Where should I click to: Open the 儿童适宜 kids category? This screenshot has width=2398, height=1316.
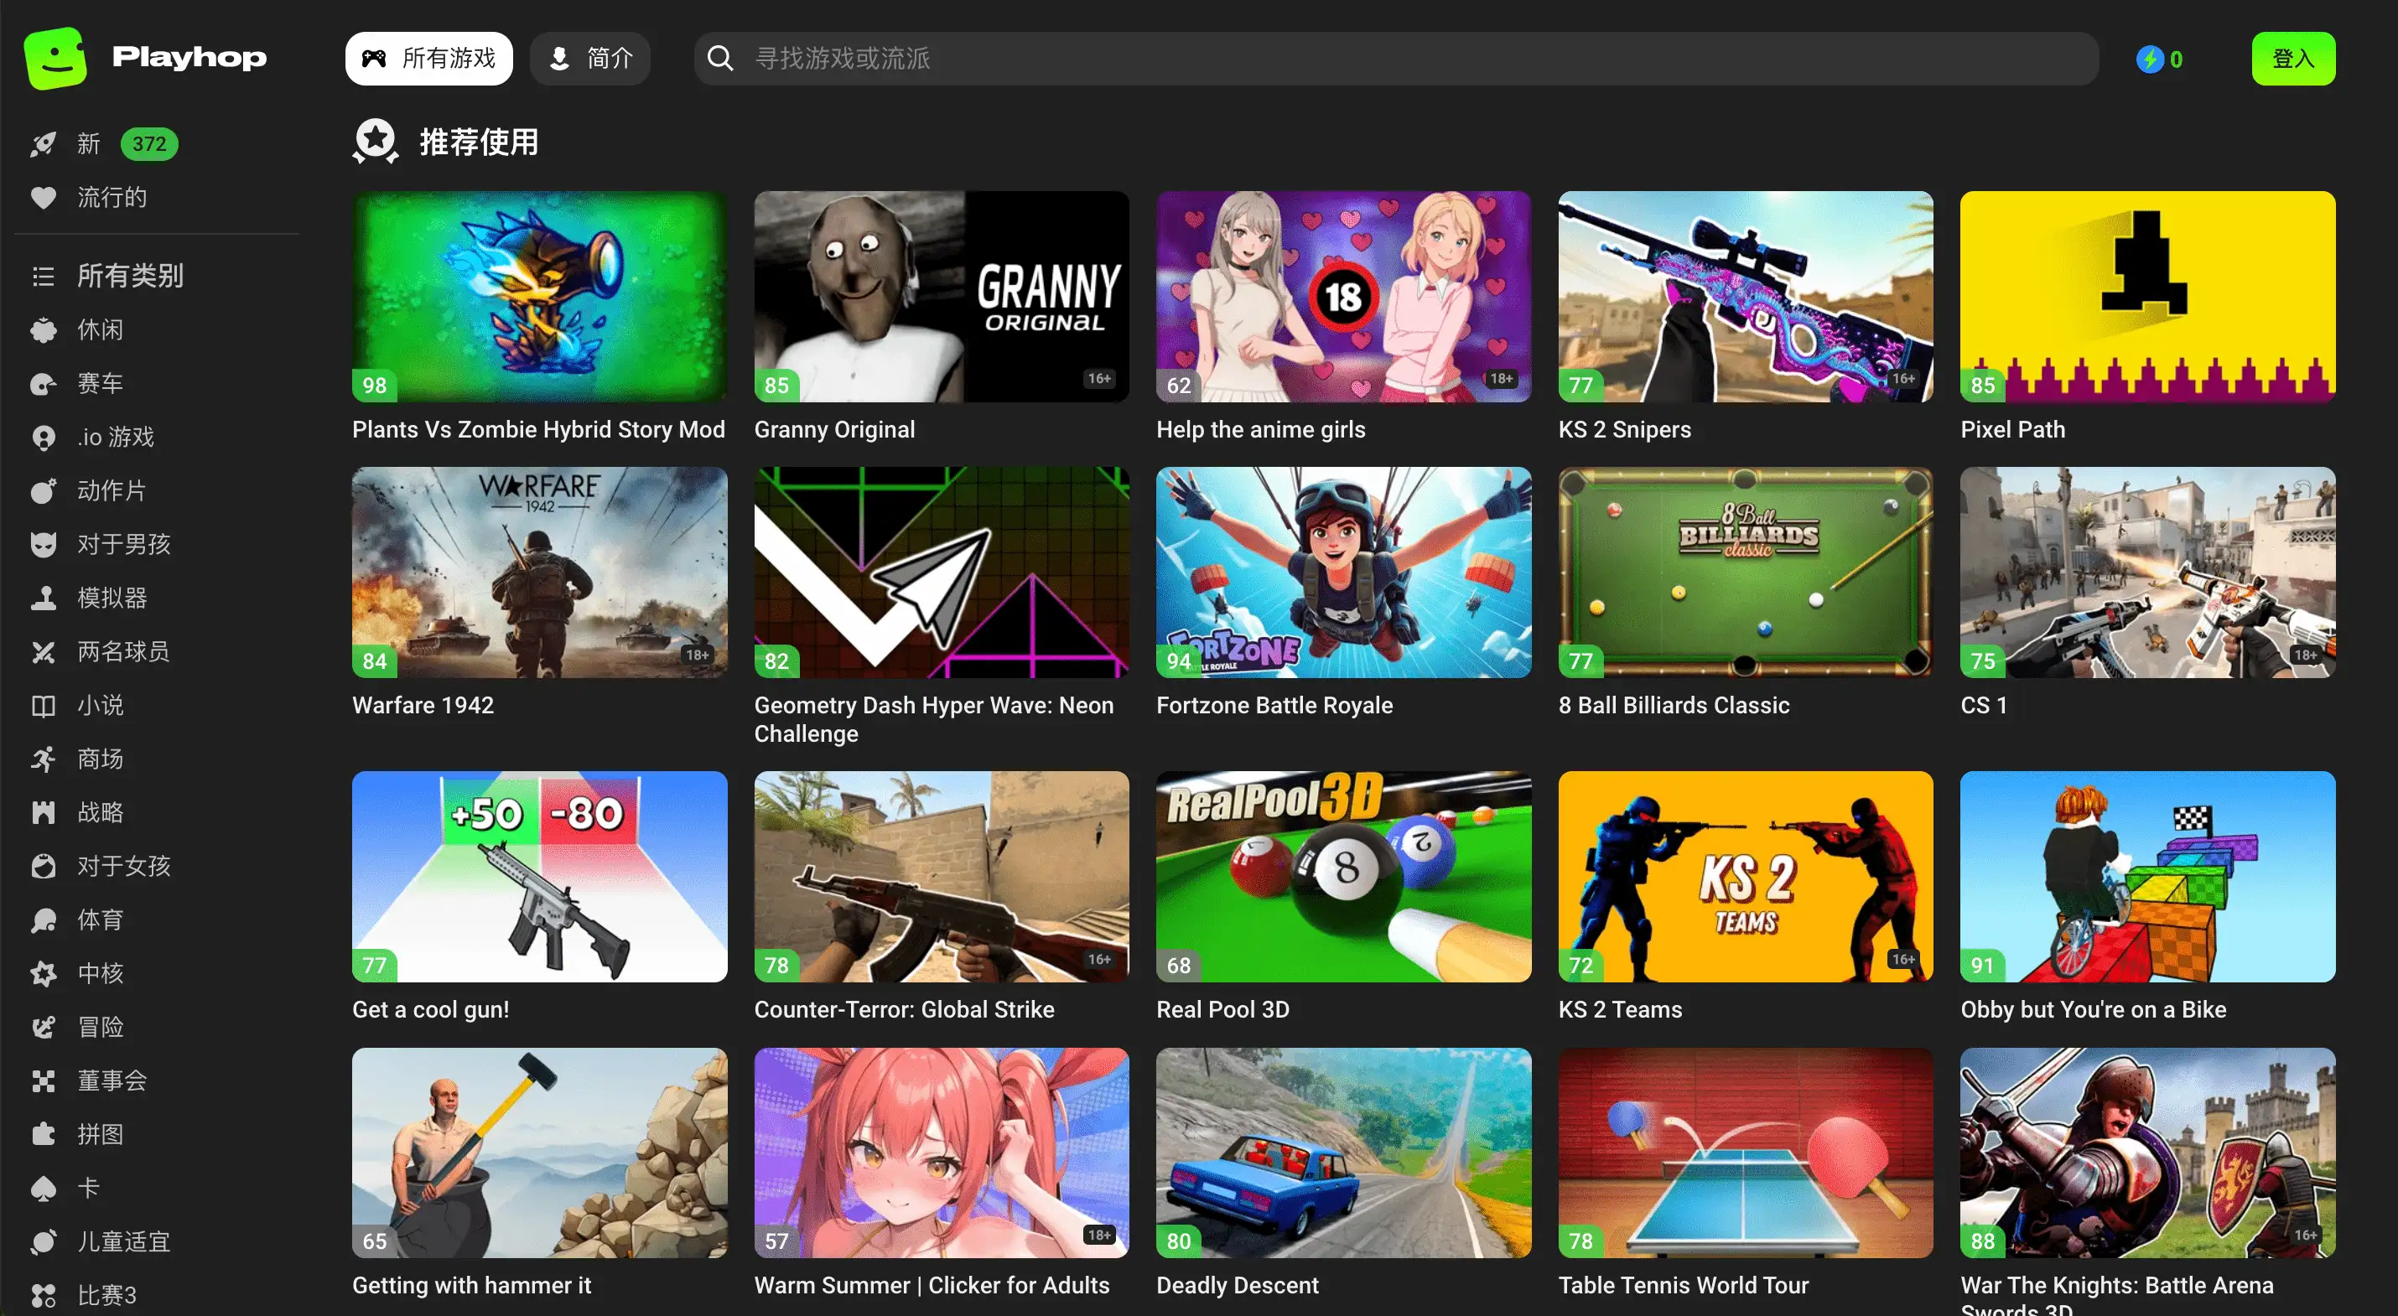click(x=123, y=1241)
